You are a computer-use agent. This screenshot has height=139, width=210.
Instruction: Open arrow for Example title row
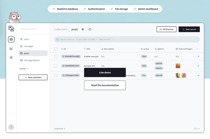pos(198,66)
